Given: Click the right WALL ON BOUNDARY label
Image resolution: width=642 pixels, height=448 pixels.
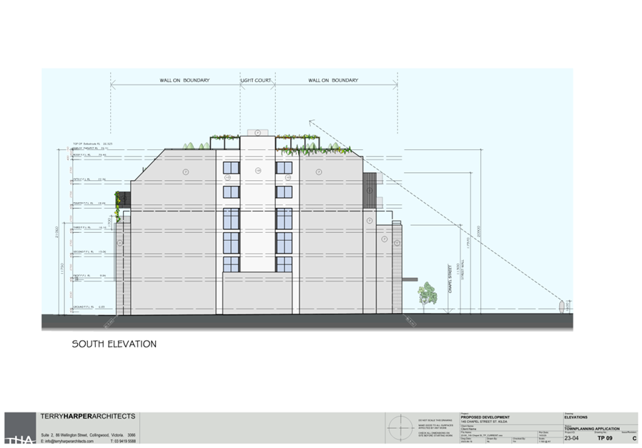Looking at the screenshot, I should point(333,81).
